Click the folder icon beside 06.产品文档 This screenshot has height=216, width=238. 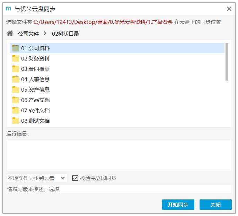coord(16,100)
